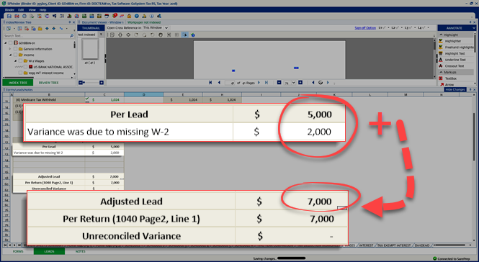Click the blue down-arrow in the Index Tree toolbar

[x=53, y=28]
